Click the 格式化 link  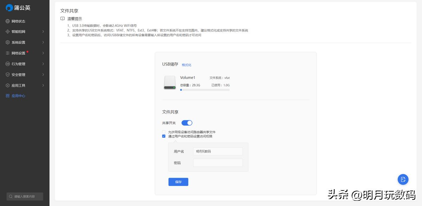[186, 65]
